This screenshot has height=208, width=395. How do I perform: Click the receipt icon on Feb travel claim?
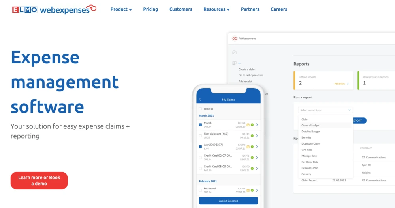pyautogui.click(x=248, y=190)
